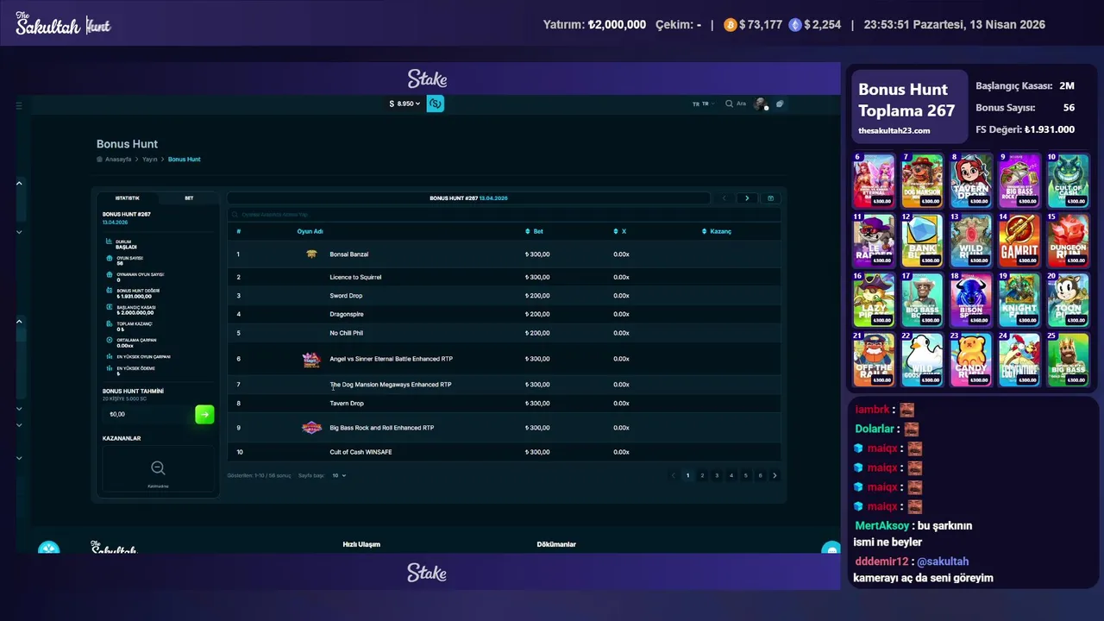Click the Angel vs Sinner game icon
The width and height of the screenshot is (1104, 621).
[x=311, y=359]
